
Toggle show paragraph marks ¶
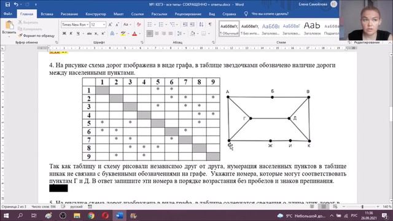[x=210, y=25]
